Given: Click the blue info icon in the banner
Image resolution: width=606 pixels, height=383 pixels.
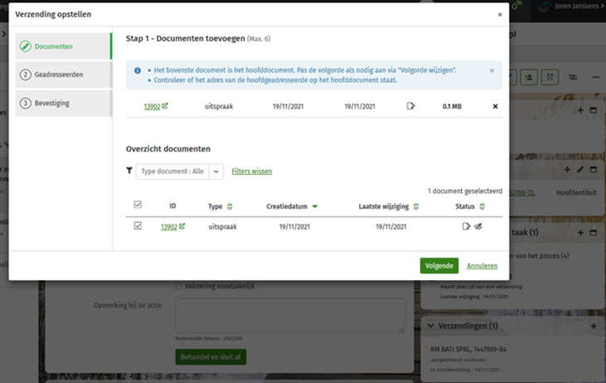Looking at the screenshot, I should point(138,70).
